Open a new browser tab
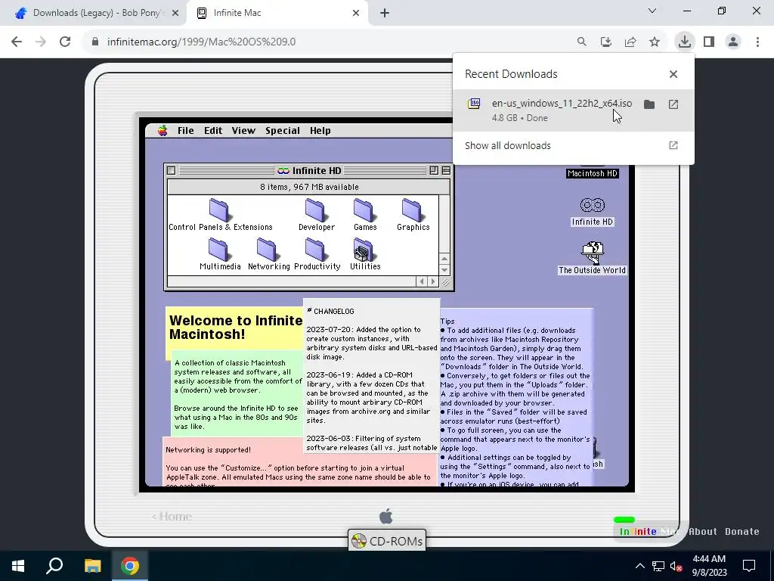The height and width of the screenshot is (581, 774). pyautogui.click(x=385, y=13)
